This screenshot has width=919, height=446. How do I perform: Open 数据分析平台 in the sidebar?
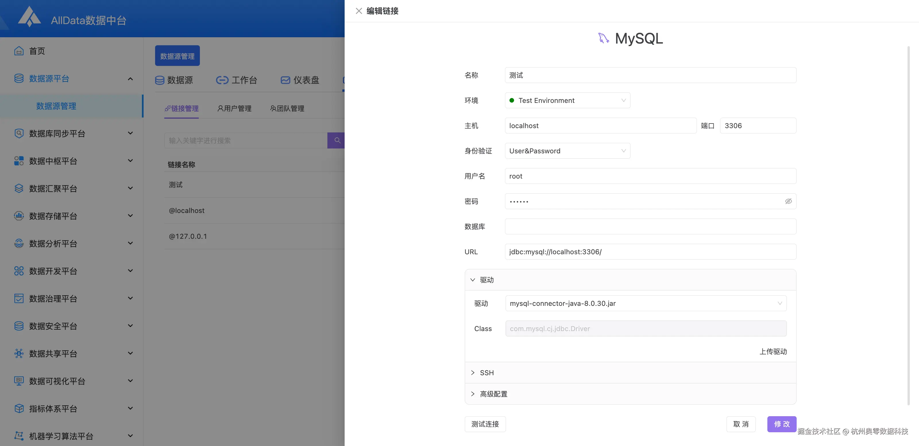point(53,243)
